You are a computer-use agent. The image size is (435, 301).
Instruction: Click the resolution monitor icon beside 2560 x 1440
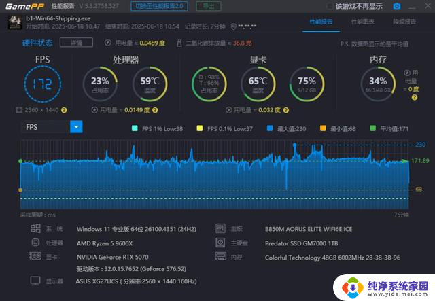(19, 110)
